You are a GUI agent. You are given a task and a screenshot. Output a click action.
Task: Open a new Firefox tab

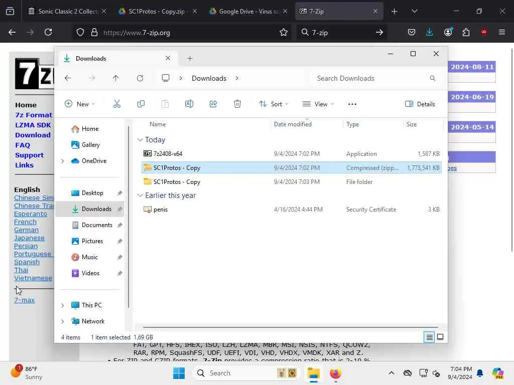coord(395,11)
